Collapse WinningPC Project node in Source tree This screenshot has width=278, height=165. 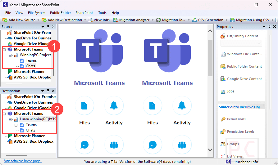point(10,55)
